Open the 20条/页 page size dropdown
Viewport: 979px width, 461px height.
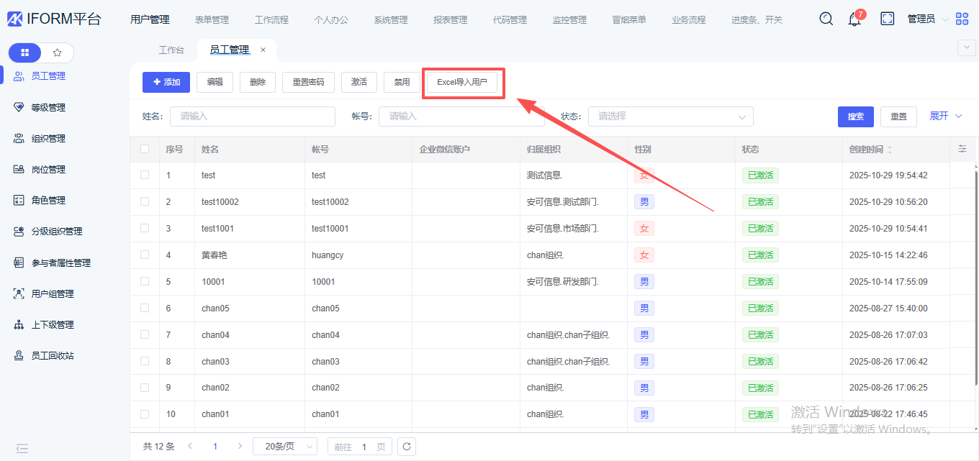point(285,447)
